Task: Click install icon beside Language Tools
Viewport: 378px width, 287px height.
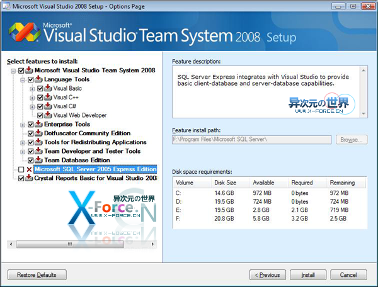Action: [38, 79]
